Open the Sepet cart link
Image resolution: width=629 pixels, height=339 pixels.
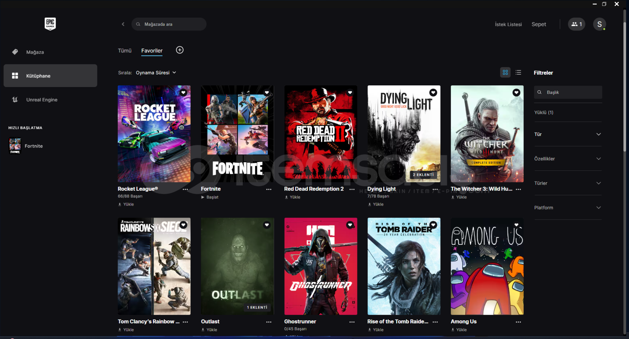tap(539, 24)
